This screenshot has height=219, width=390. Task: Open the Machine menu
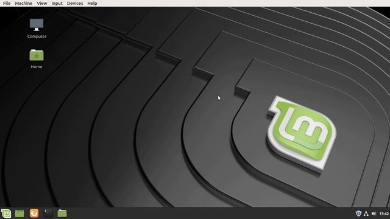24,3
